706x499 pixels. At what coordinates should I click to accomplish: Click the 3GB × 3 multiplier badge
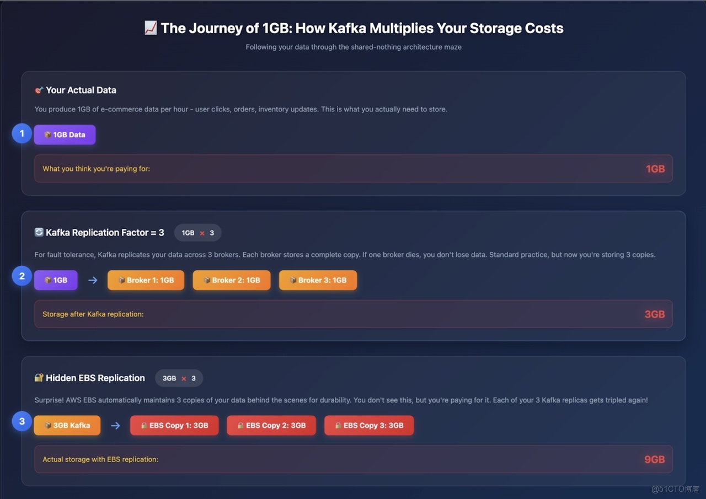point(179,378)
